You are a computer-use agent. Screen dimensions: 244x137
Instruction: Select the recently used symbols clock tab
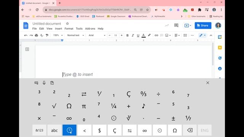click(x=69, y=130)
